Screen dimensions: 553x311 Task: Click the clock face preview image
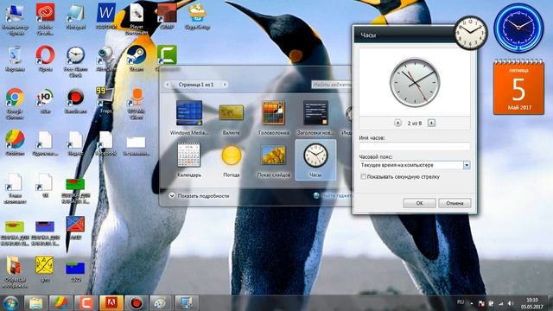415,83
